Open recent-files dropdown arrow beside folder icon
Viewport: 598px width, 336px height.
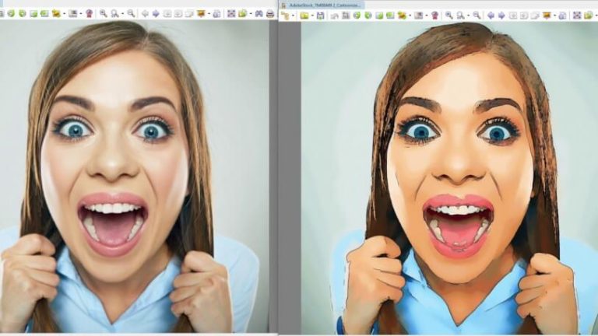(312, 16)
